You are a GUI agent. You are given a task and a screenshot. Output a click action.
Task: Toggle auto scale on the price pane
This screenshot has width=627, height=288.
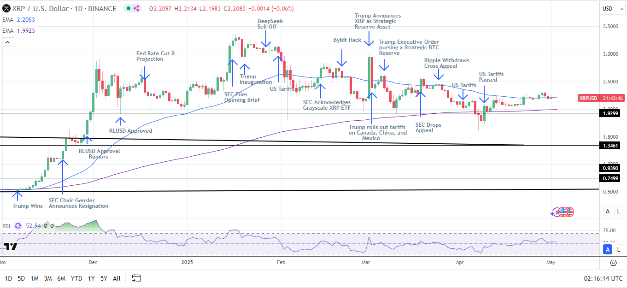click(608, 211)
